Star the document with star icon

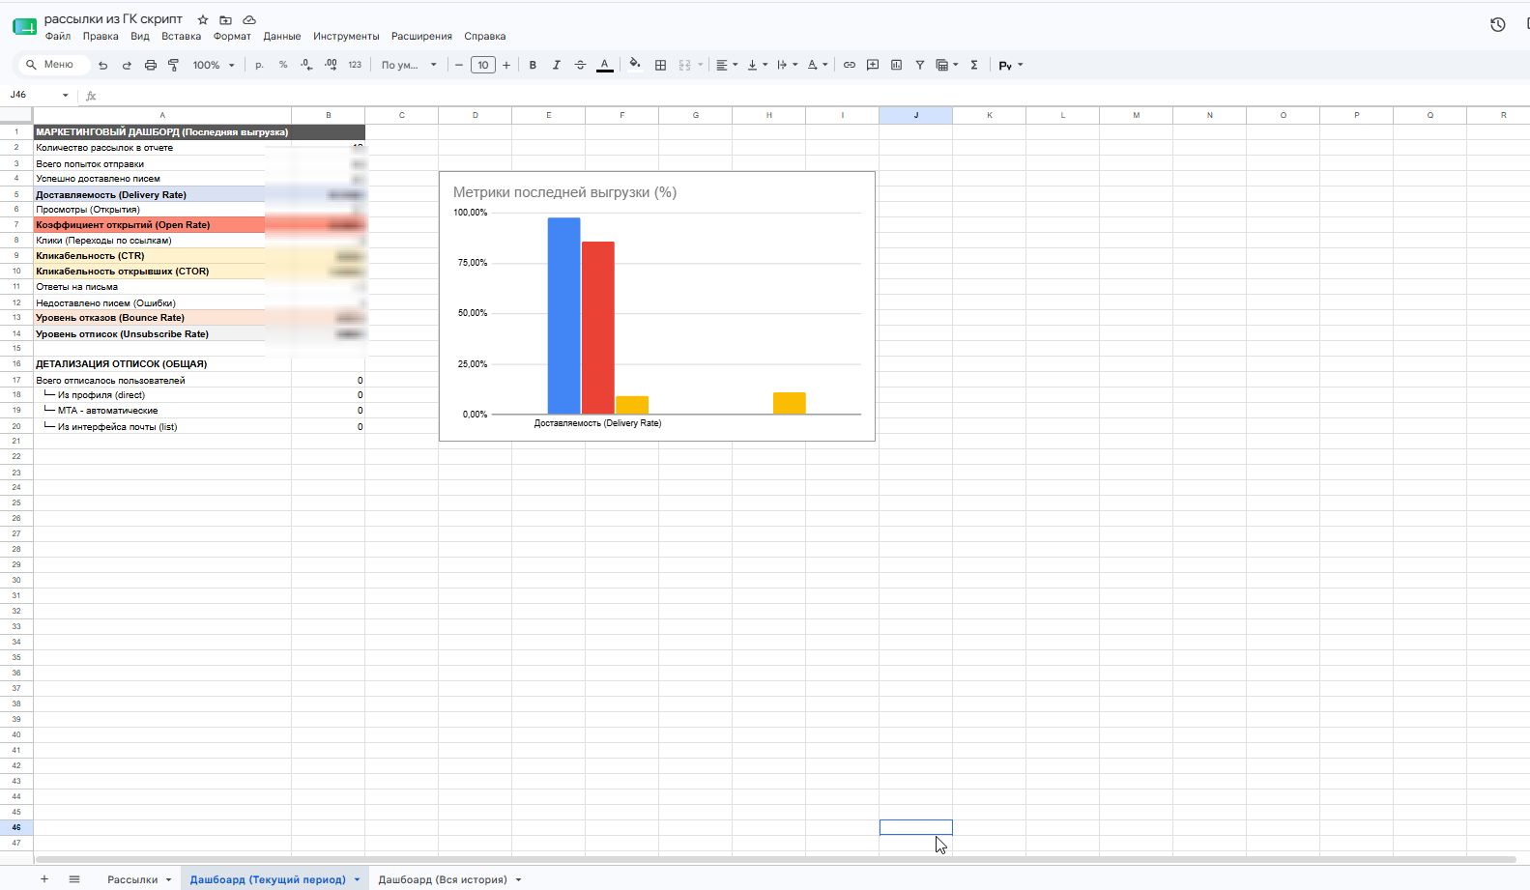[203, 19]
